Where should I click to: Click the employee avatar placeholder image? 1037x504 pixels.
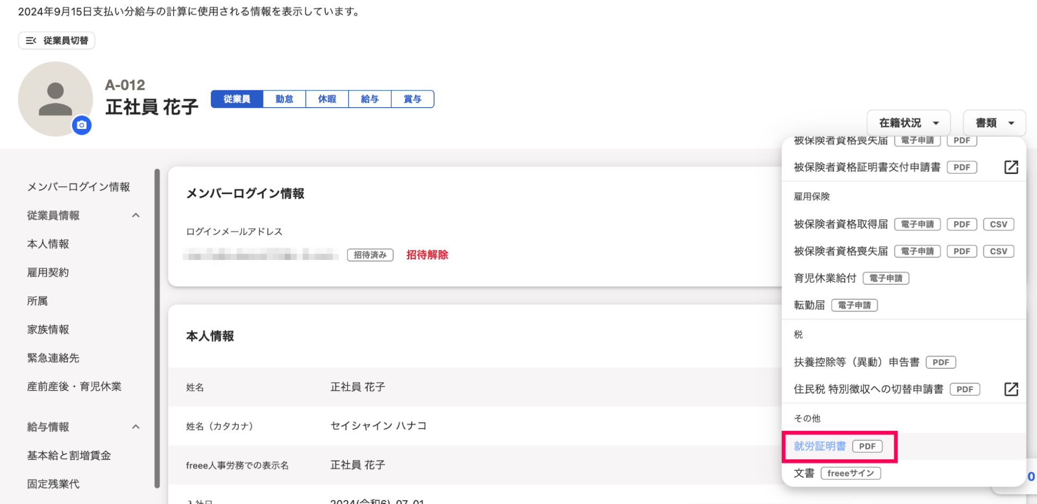coord(55,99)
